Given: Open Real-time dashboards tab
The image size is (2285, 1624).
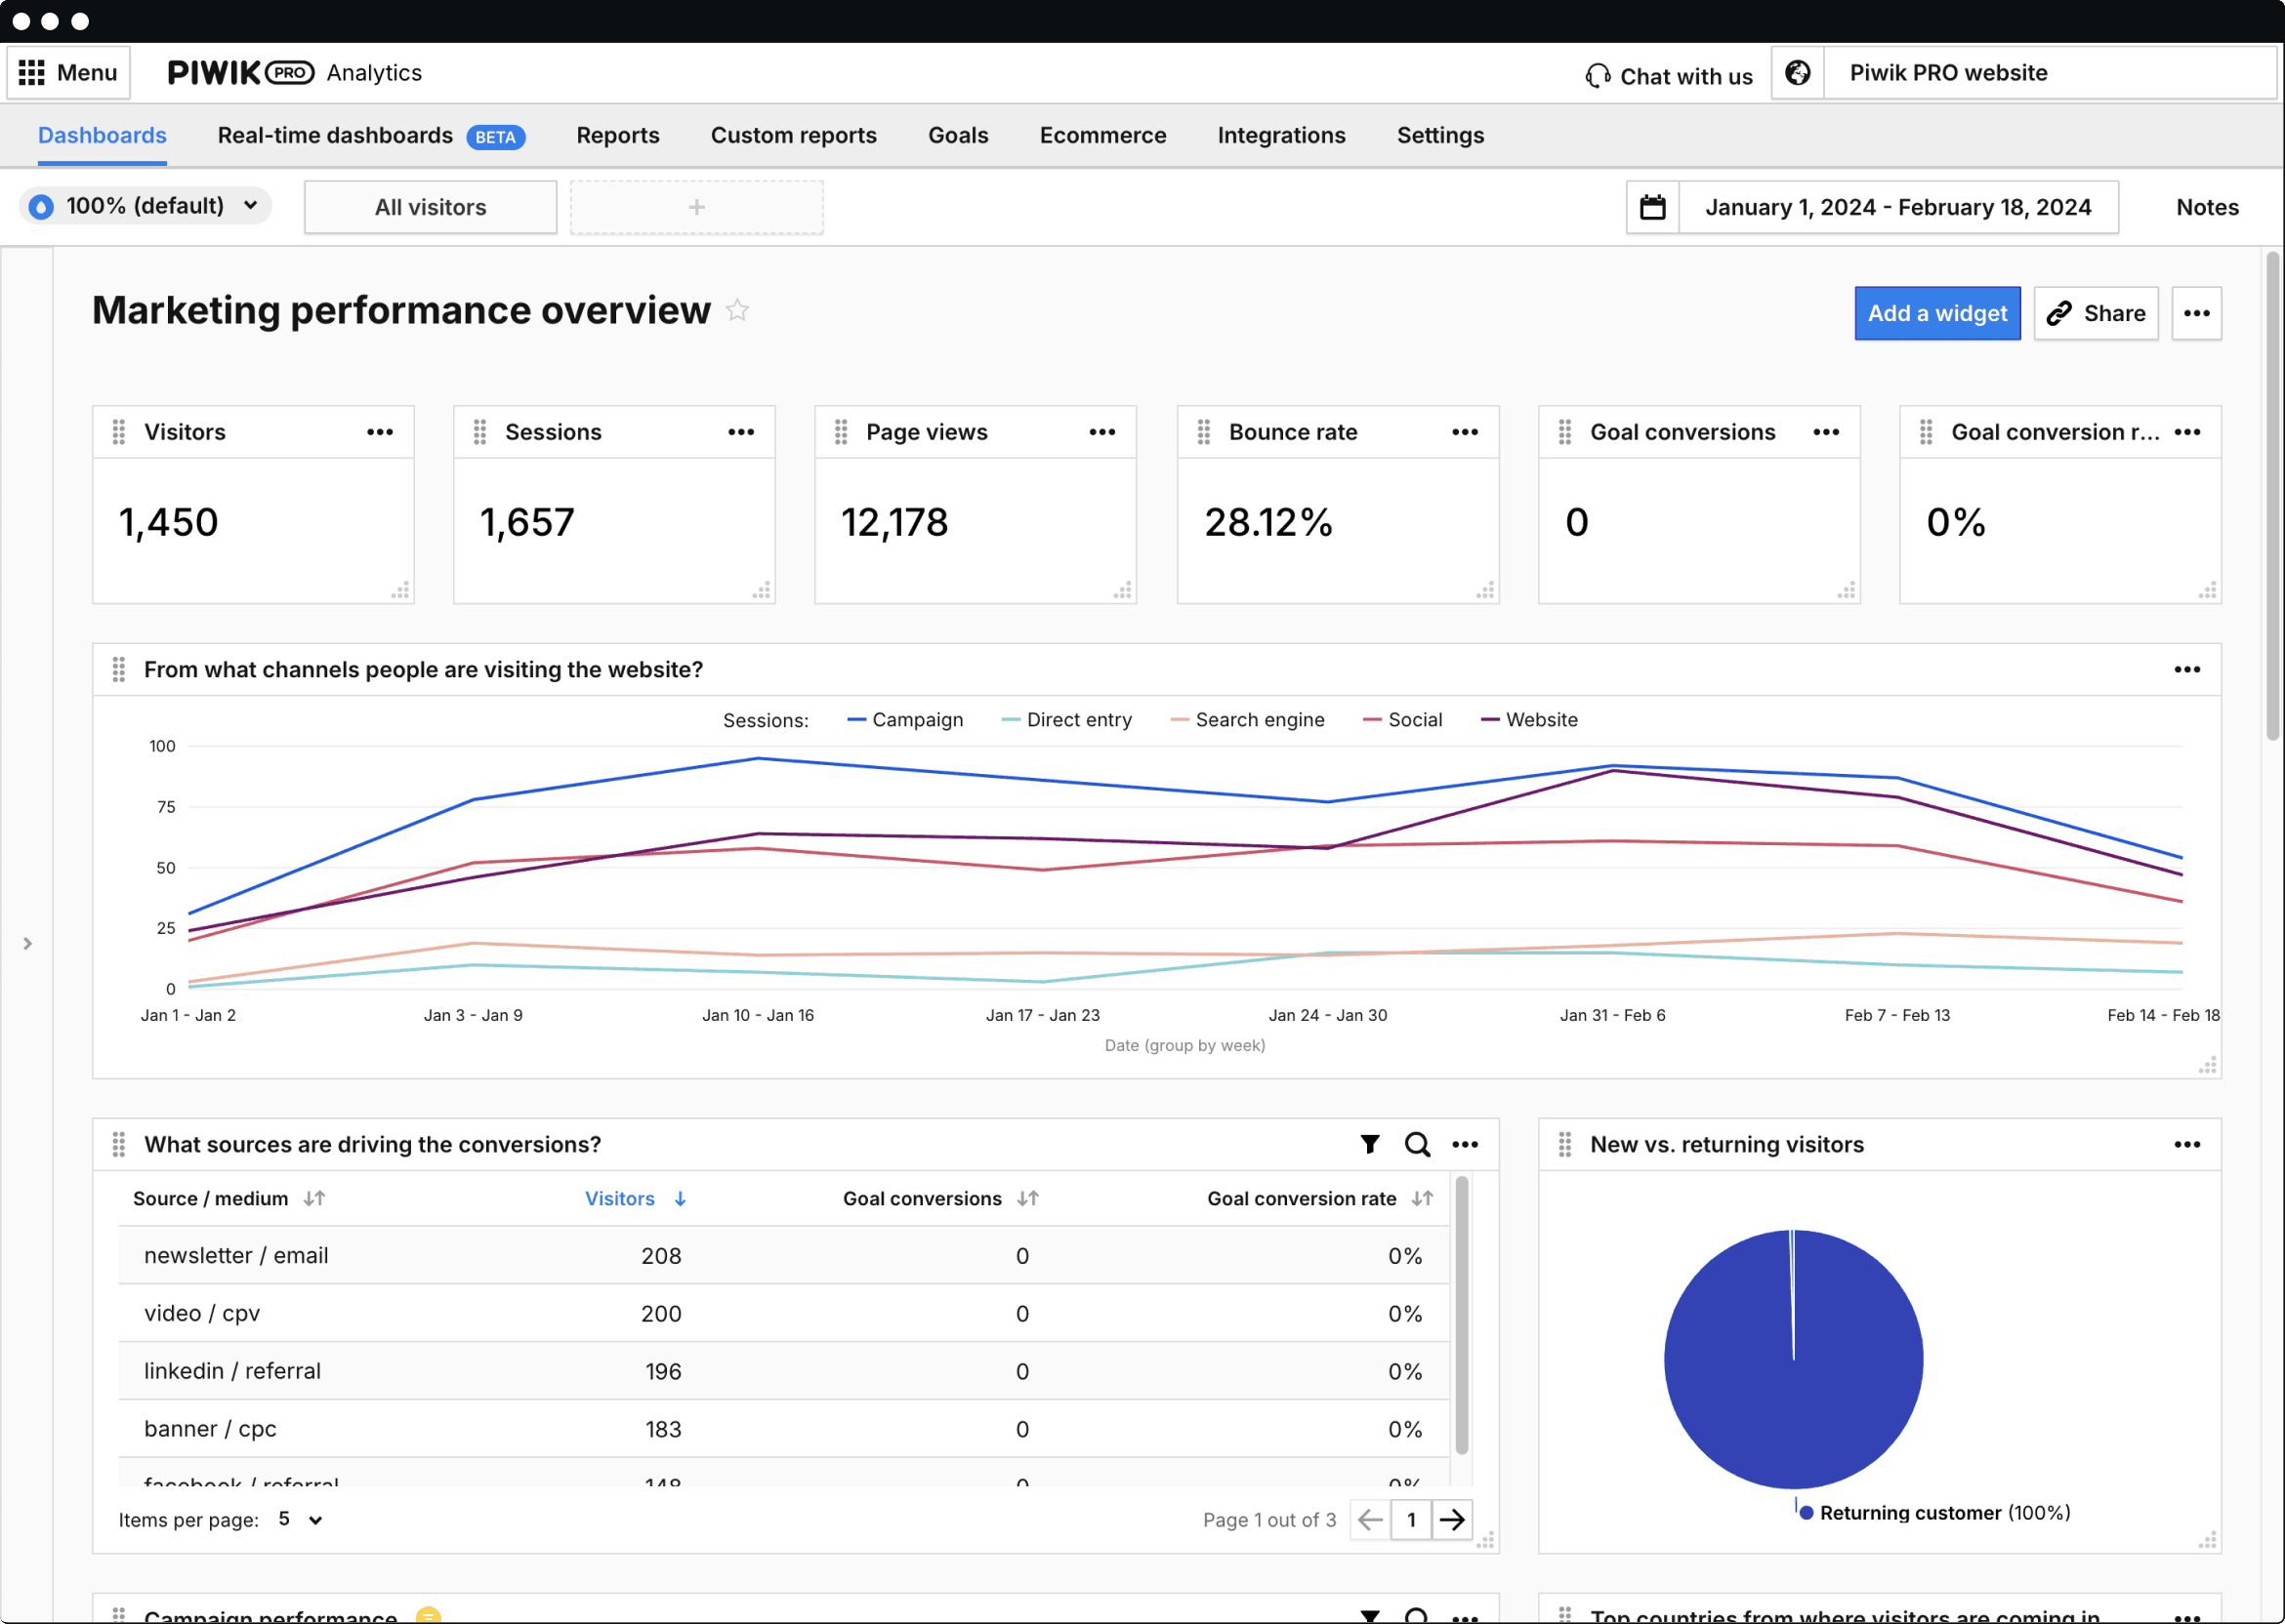Looking at the screenshot, I should (371, 135).
